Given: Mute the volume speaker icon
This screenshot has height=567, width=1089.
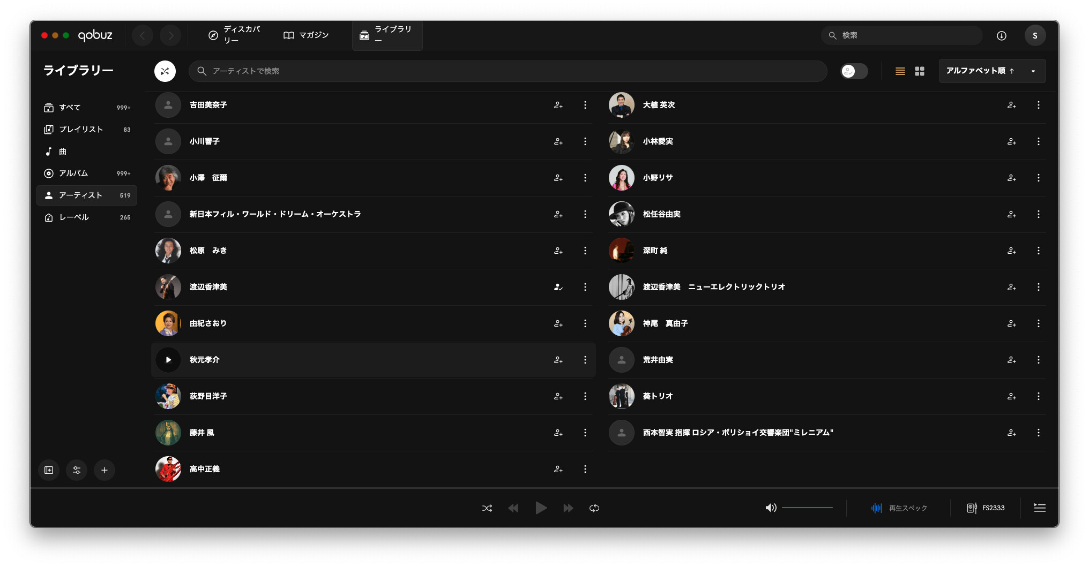Looking at the screenshot, I should [771, 508].
